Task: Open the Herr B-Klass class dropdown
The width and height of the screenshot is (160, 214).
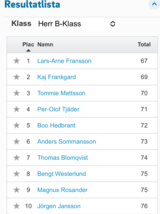Action: pyautogui.click(x=77, y=24)
